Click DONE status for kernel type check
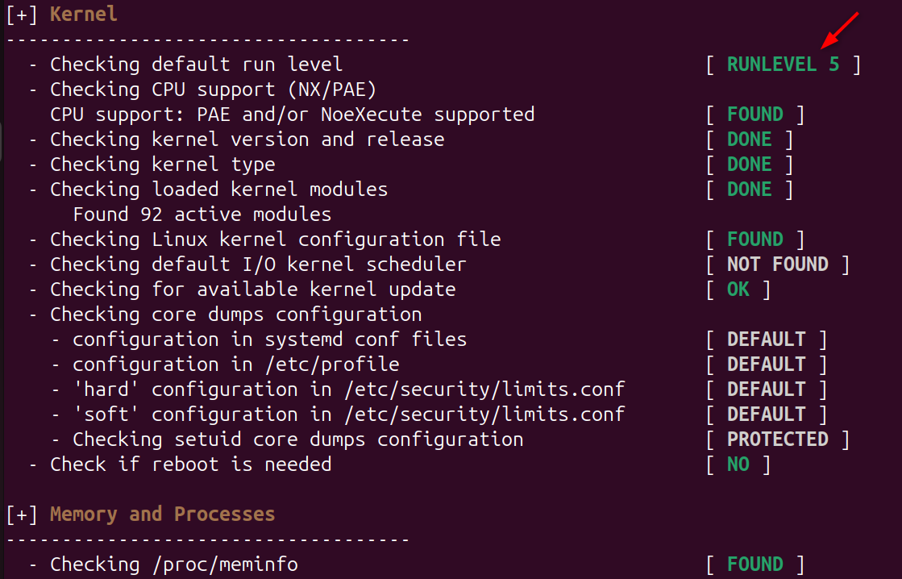902x579 pixels. click(749, 165)
